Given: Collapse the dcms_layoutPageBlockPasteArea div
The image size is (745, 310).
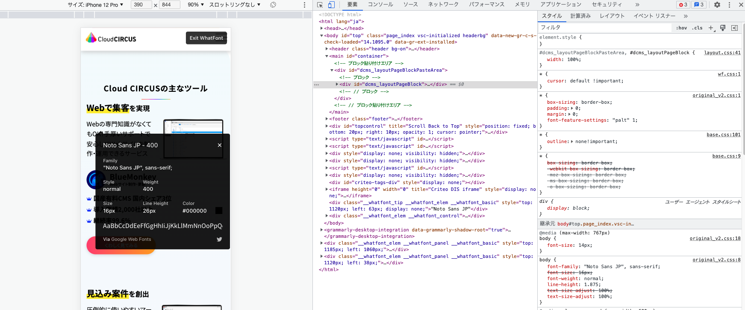Looking at the screenshot, I should click(332, 70).
